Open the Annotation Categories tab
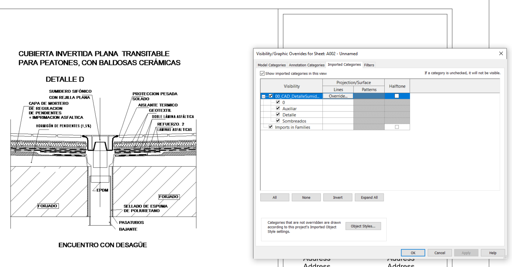This screenshot has width=512, height=267. click(307, 65)
